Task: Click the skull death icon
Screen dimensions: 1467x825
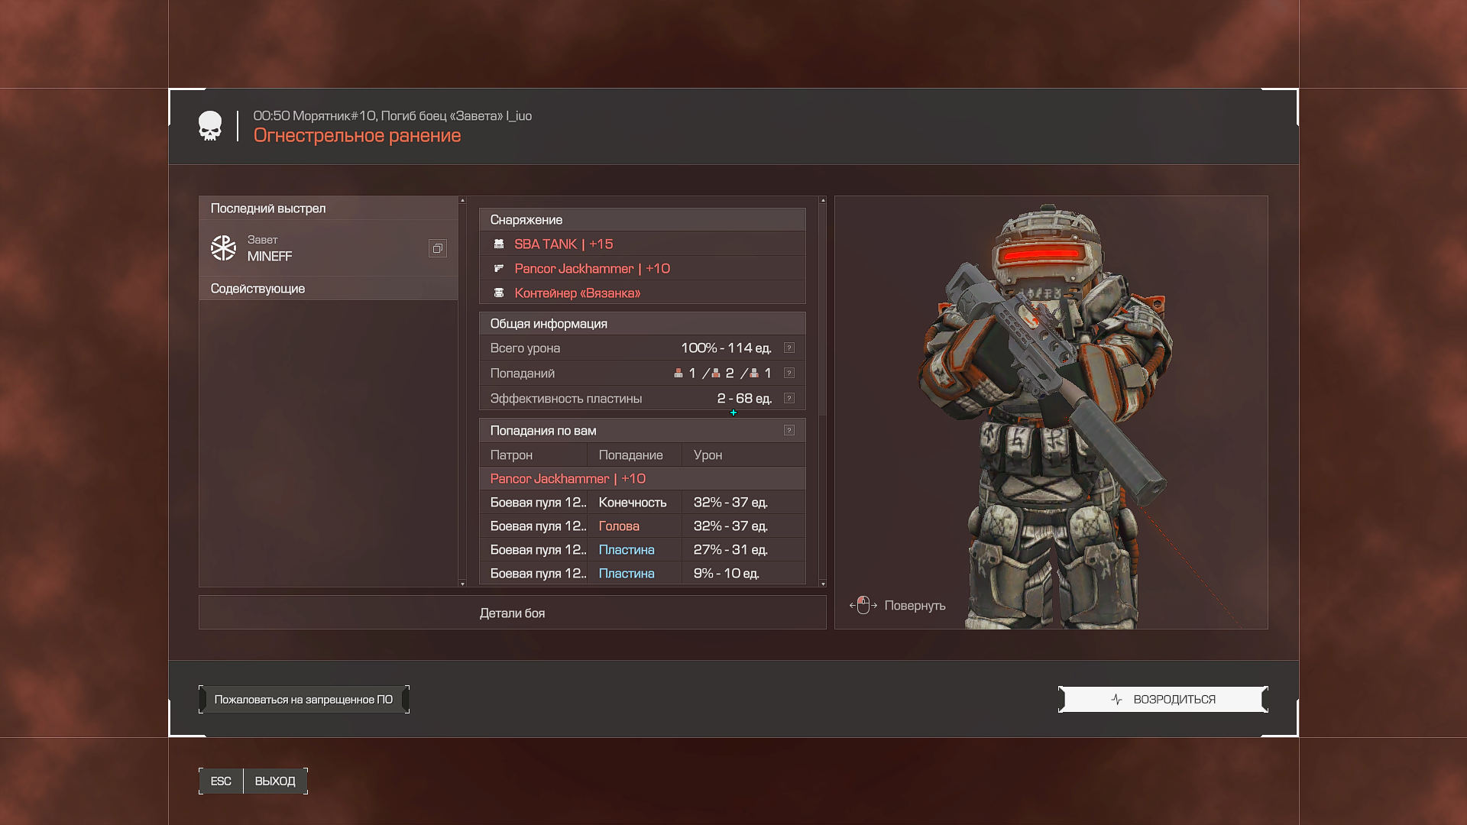Action: pyautogui.click(x=210, y=126)
